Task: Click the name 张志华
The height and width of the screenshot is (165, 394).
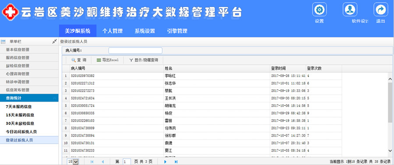Action: (x=170, y=83)
